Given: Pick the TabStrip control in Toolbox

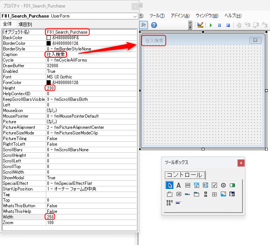Looking at the screenshot, I should [x=188, y=194].
